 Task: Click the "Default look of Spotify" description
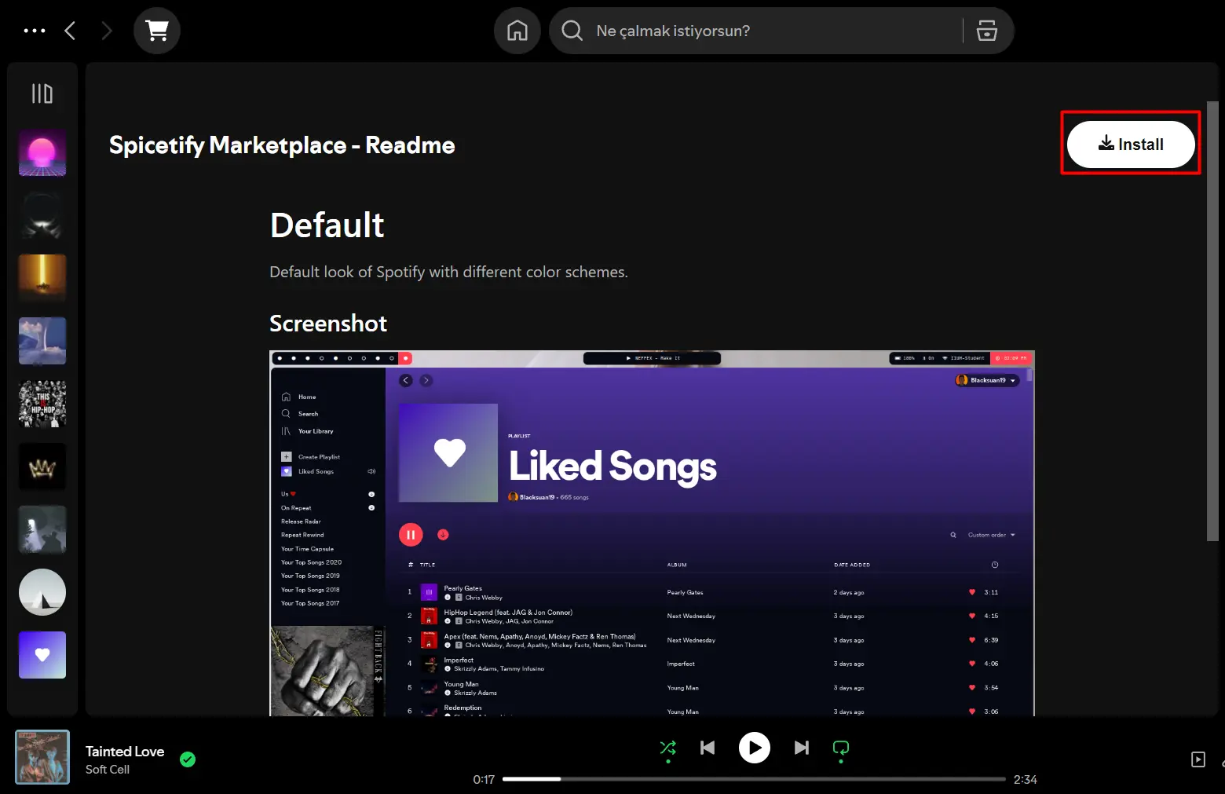coord(448,273)
